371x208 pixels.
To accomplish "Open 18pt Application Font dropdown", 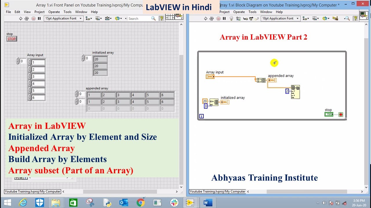I will [280, 18].
